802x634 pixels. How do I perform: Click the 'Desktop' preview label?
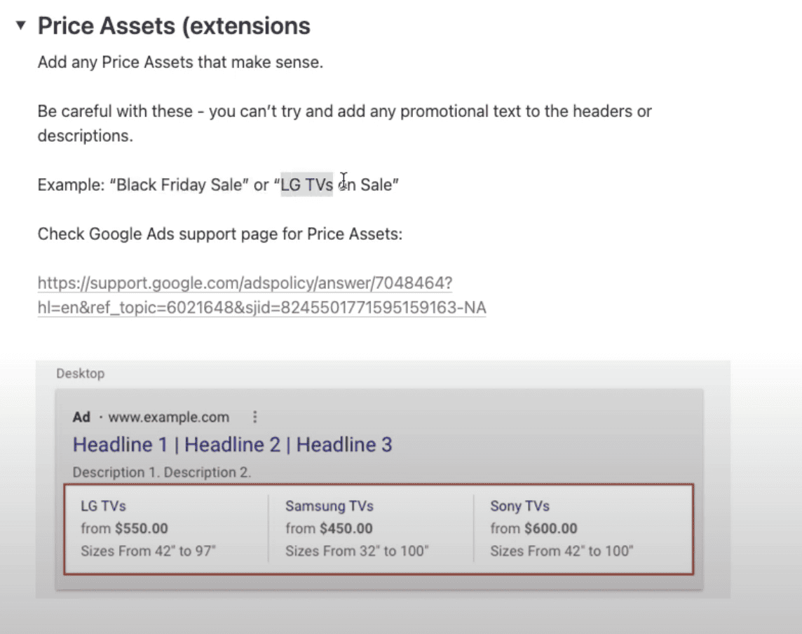coord(81,374)
